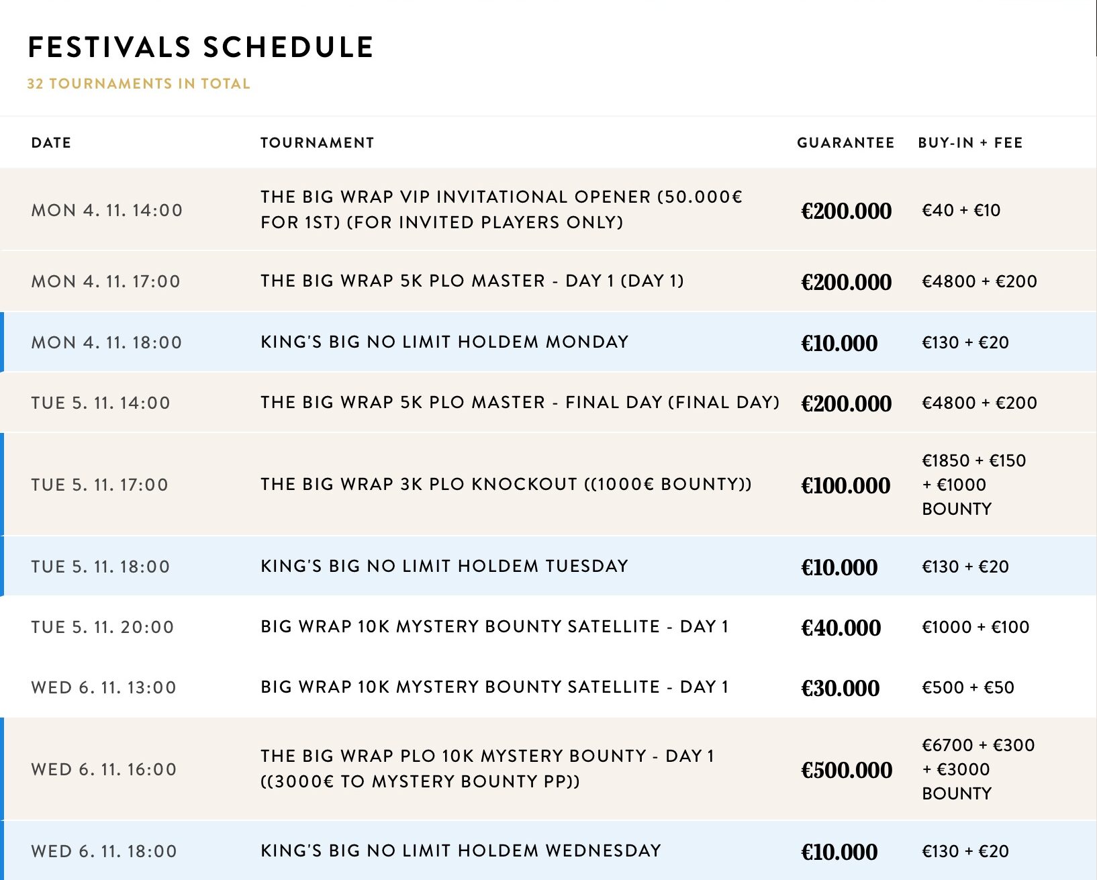Click the €1000 + €100 buy-in value
This screenshot has width=1097, height=880.
pyautogui.click(x=975, y=627)
